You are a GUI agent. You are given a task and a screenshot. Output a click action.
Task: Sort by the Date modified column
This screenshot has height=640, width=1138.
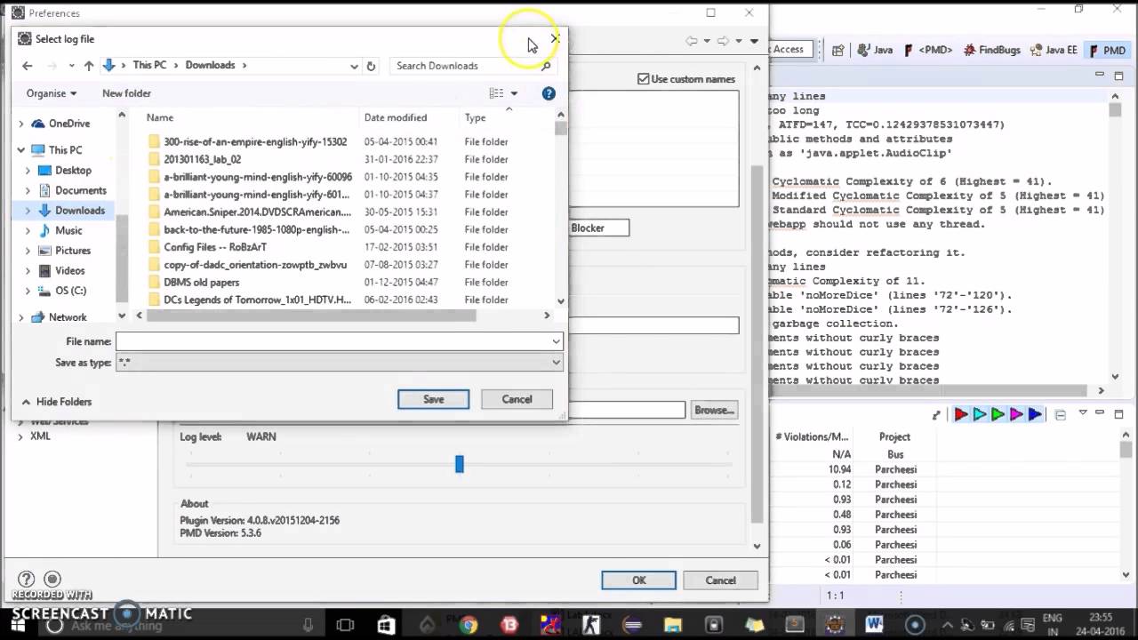click(x=396, y=117)
